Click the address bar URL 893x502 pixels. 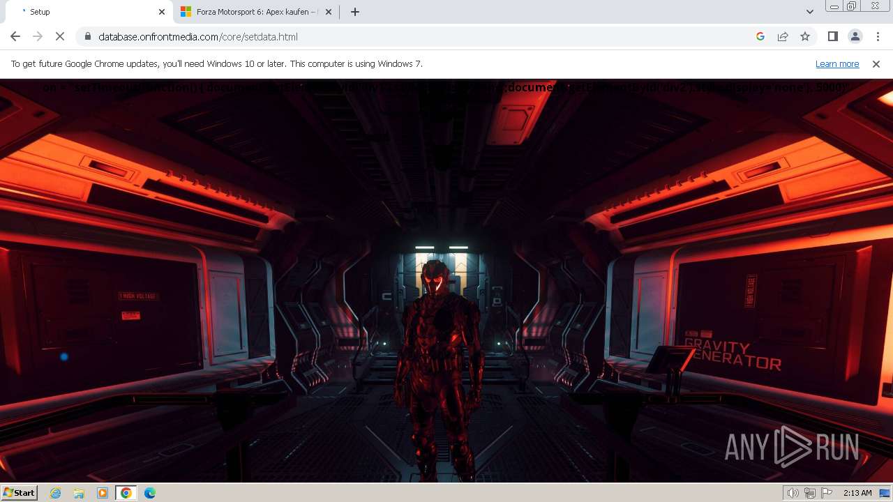pos(198,36)
